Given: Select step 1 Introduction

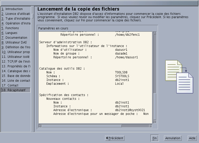Looking at the screenshot, I should pyautogui.click(x=16, y=9).
